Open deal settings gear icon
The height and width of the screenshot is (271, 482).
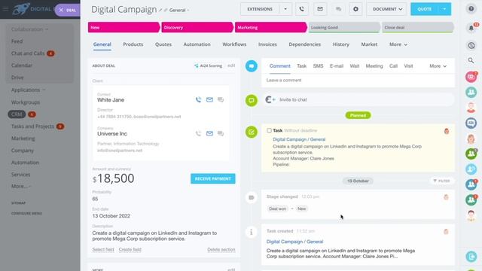[x=355, y=9]
